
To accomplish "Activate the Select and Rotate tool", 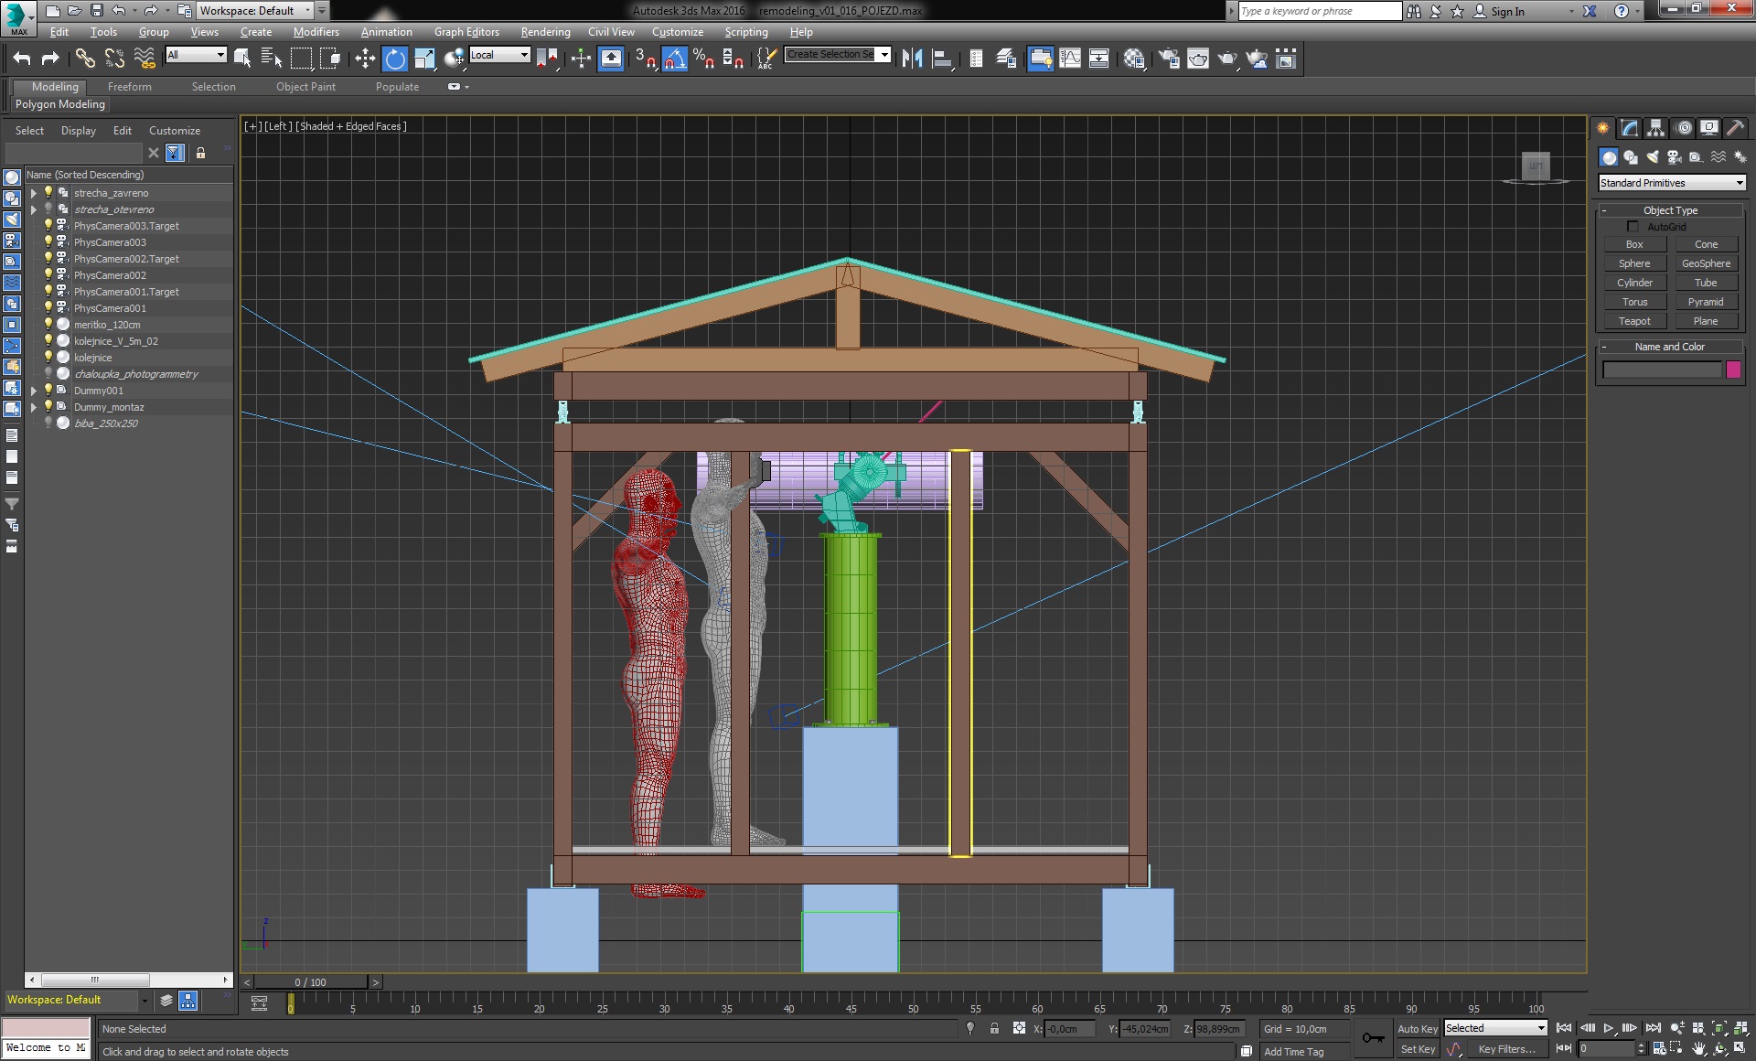I will click(395, 59).
